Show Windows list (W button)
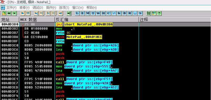 (x=98, y=13)
